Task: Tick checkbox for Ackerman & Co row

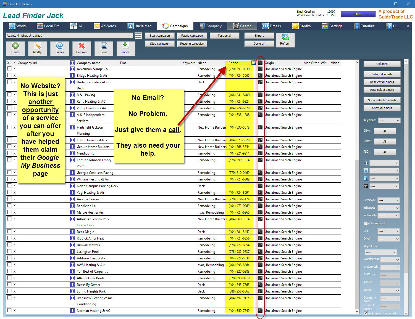Action: (9, 69)
